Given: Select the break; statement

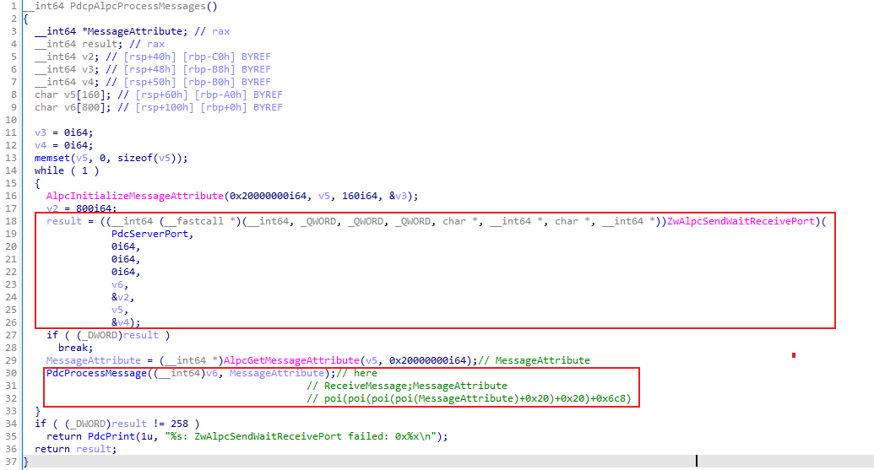Looking at the screenshot, I should pyautogui.click(x=76, y=348).
